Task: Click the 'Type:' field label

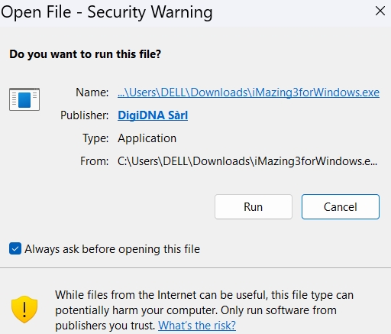Action: (x=95, y=138)
